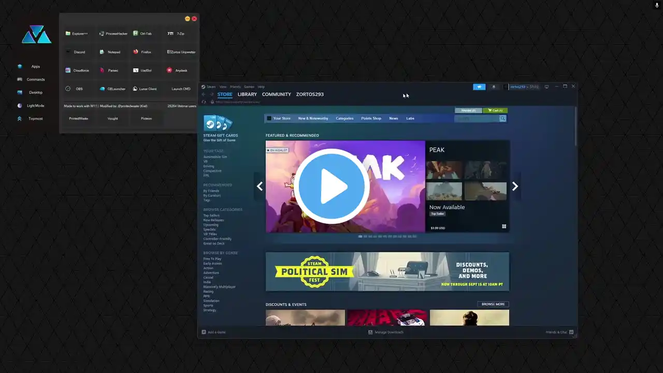The image size is (663, 373).
Task: Open Notepad from the launcher panel
Action: pos(113,52)
